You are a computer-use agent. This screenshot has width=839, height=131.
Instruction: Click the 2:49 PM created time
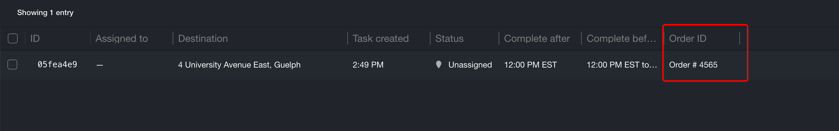point(368,65)
